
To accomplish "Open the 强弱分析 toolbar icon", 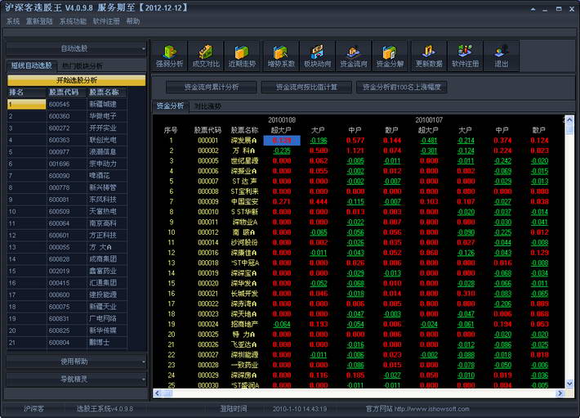I will [x=169, y=56].
